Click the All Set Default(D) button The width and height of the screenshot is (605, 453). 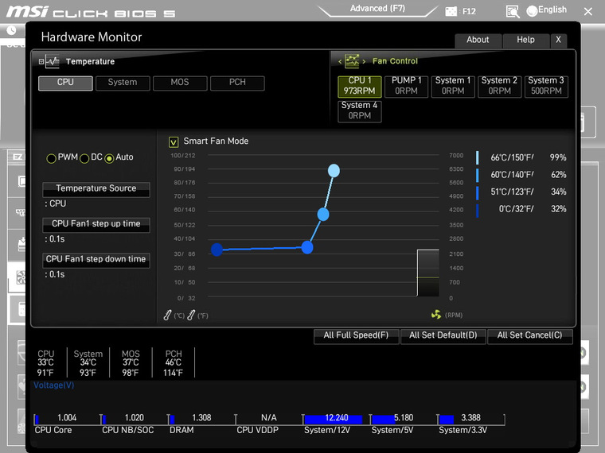coord(443,336)
